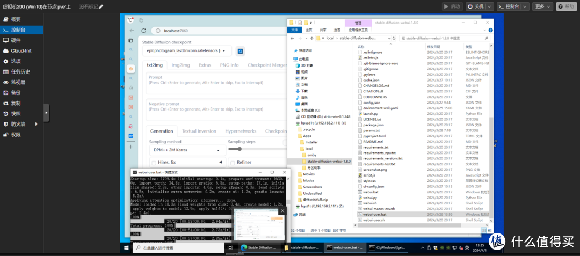The width and height of the screenshot is (580, 256).
Task: Close the taskbar preview thumbnail
Action: (282, 211)
